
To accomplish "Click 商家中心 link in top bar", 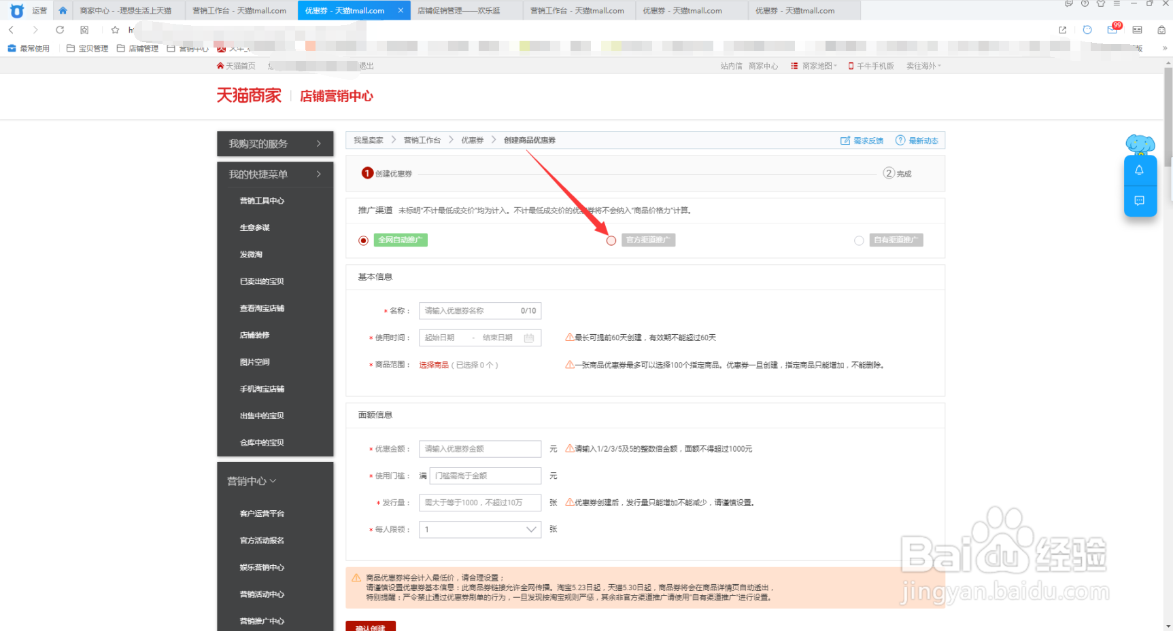I will tap(763, 66).
